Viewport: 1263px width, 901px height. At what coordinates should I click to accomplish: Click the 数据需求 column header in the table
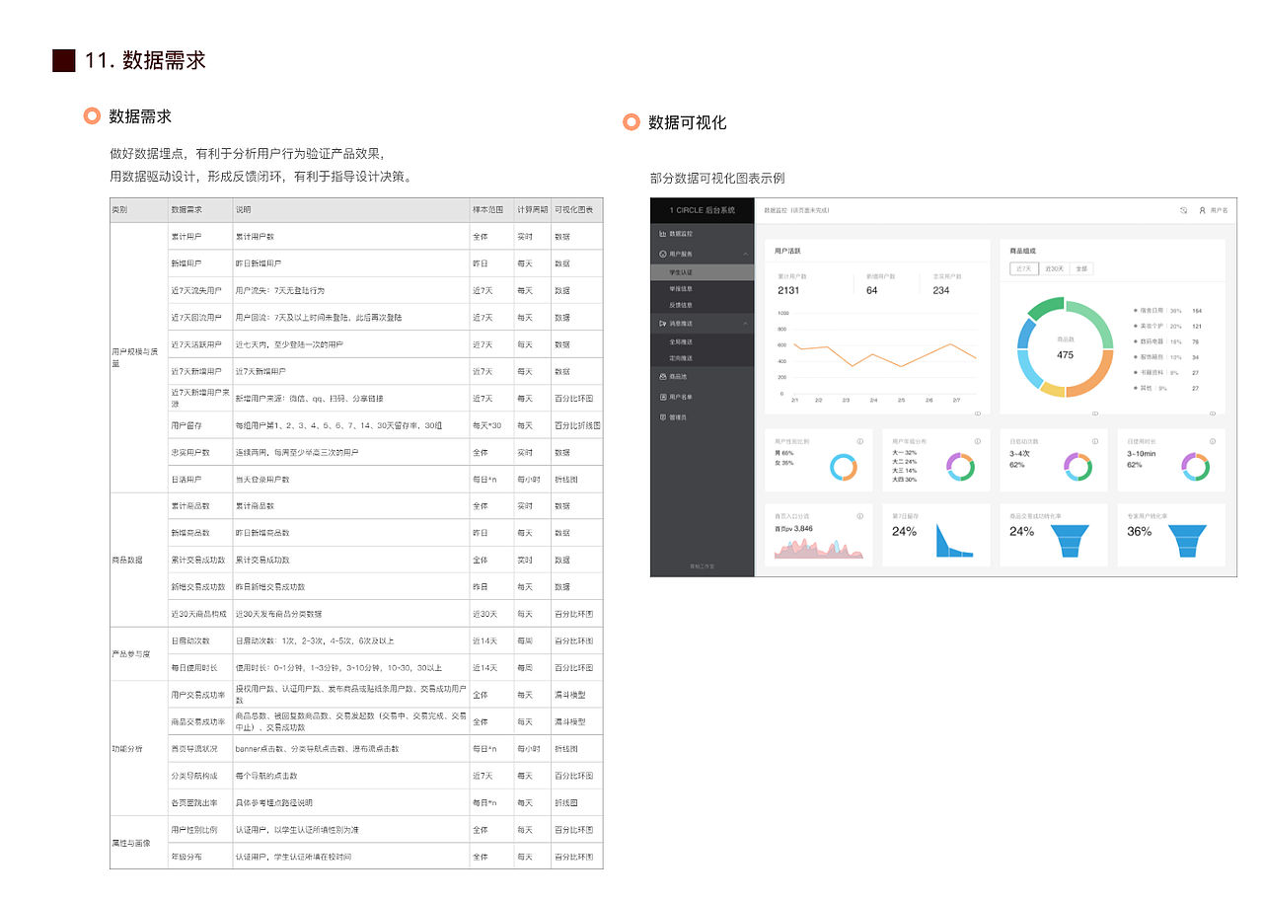click(x=199, y=210)
